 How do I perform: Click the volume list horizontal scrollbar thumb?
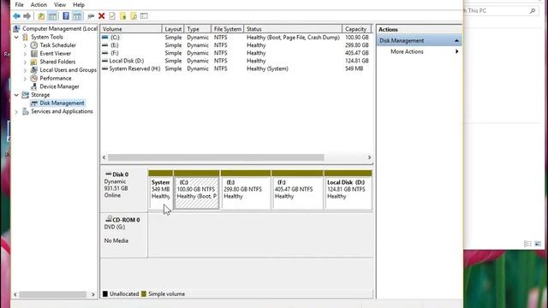(216, 157)
